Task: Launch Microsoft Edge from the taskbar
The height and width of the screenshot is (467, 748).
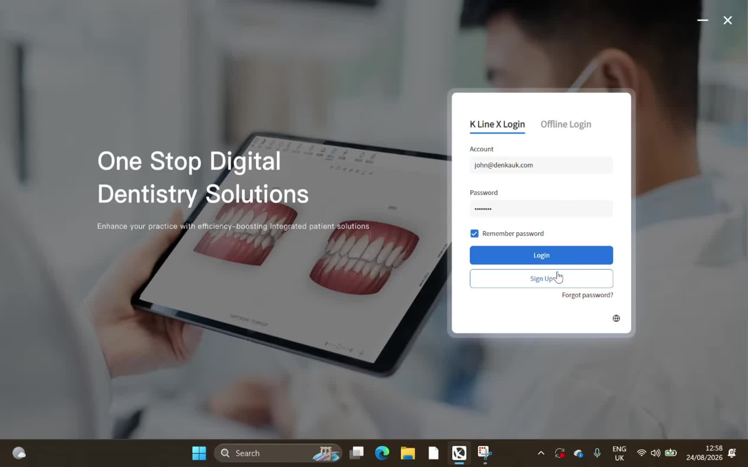Action: 382,453
